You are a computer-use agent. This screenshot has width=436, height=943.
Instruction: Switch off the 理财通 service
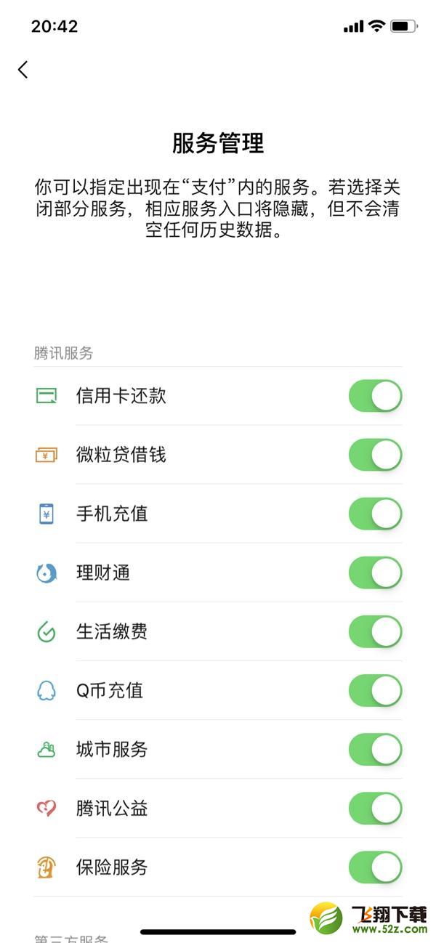pos(375,573)
